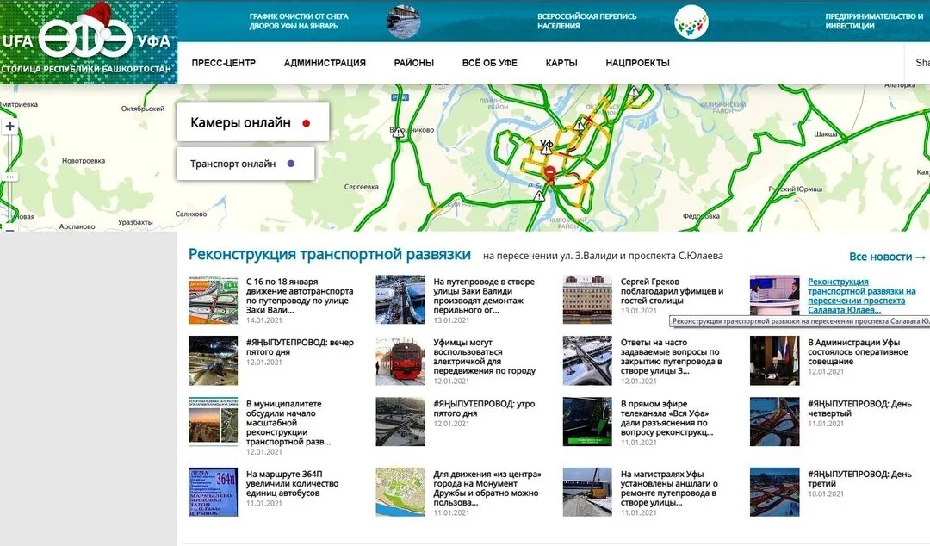This screenshot has width=930, height=546.
Task: Click the map zoom slider handle
Action: click(10, 176)
